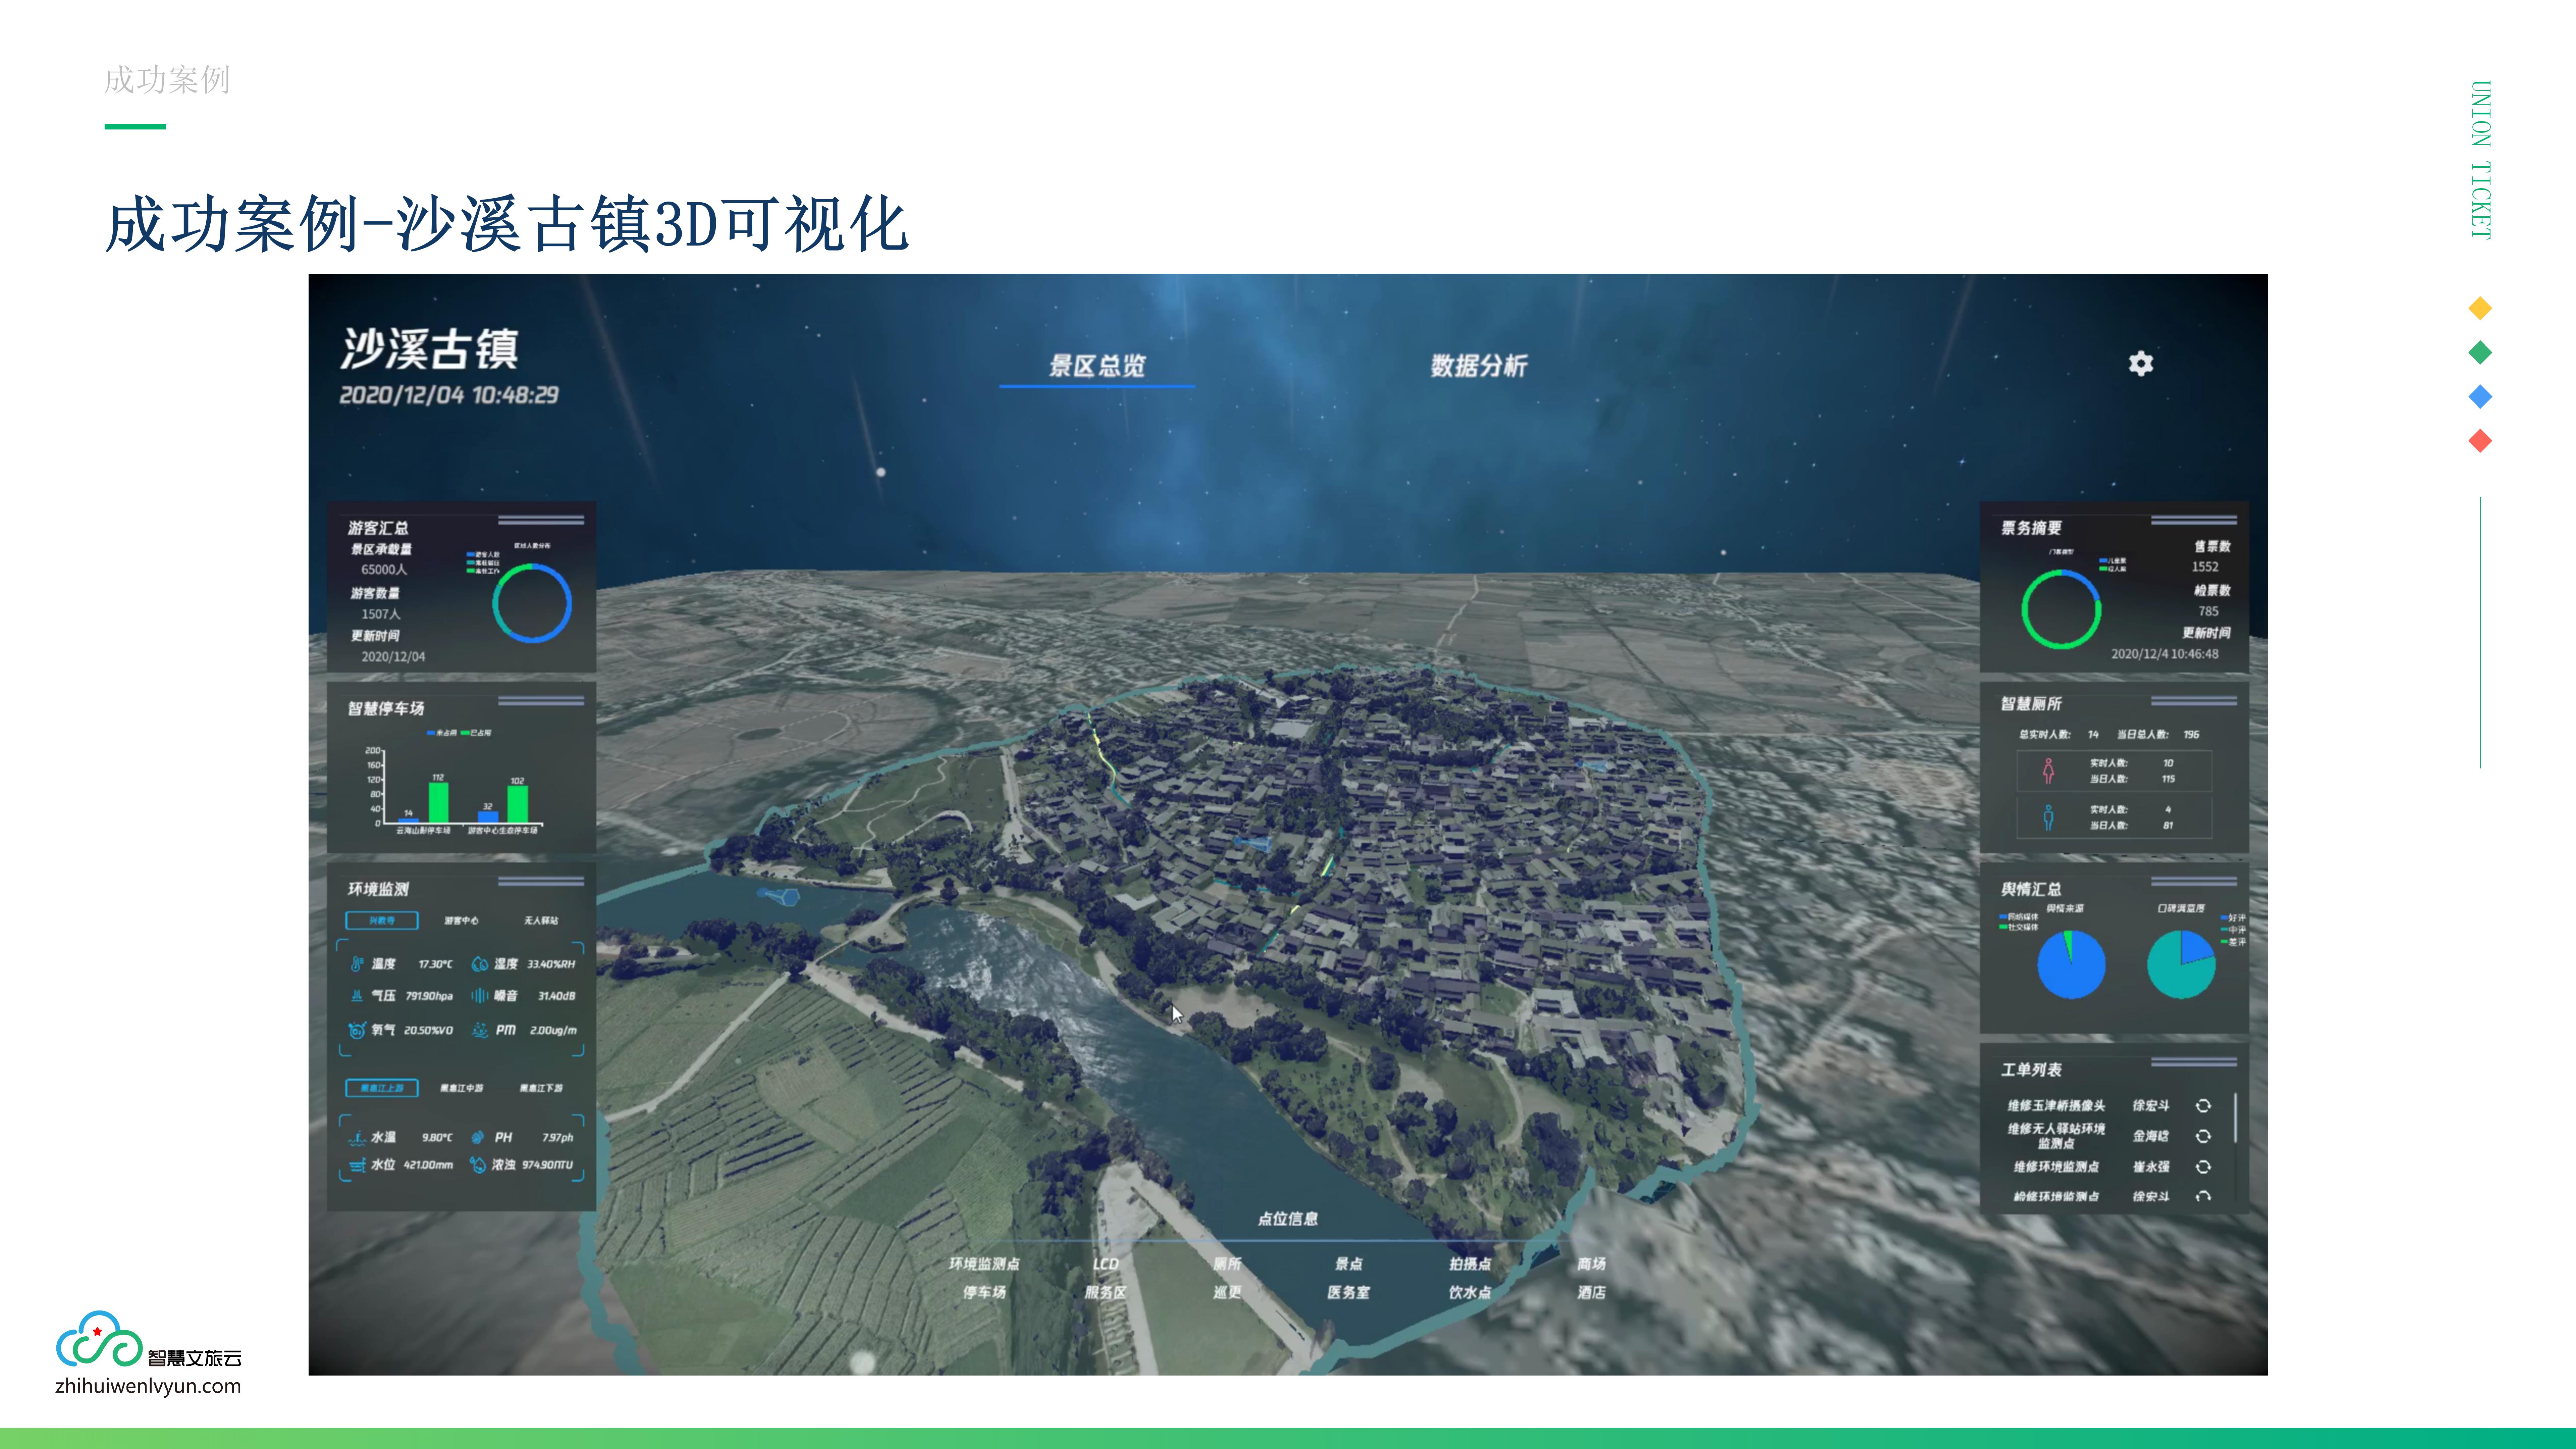Click assignee 金海晗 in work orders

coord(2151,1136)
